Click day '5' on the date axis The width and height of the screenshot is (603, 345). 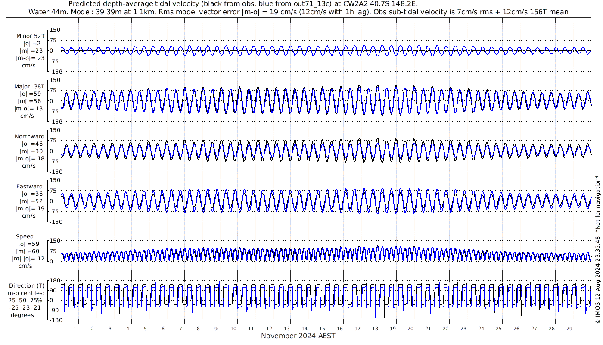(x=146, y=329)
